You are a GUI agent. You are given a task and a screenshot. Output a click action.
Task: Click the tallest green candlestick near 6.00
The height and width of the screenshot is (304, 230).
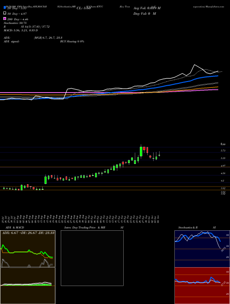click(x=141, y=151)
